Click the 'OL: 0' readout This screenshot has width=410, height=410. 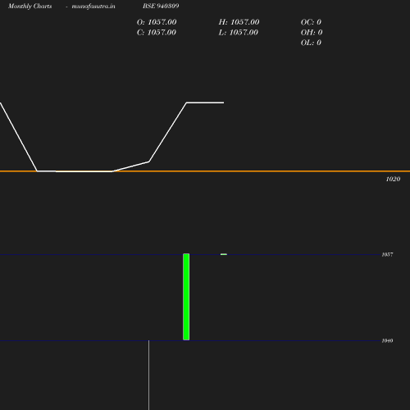(x=311, y=43)
